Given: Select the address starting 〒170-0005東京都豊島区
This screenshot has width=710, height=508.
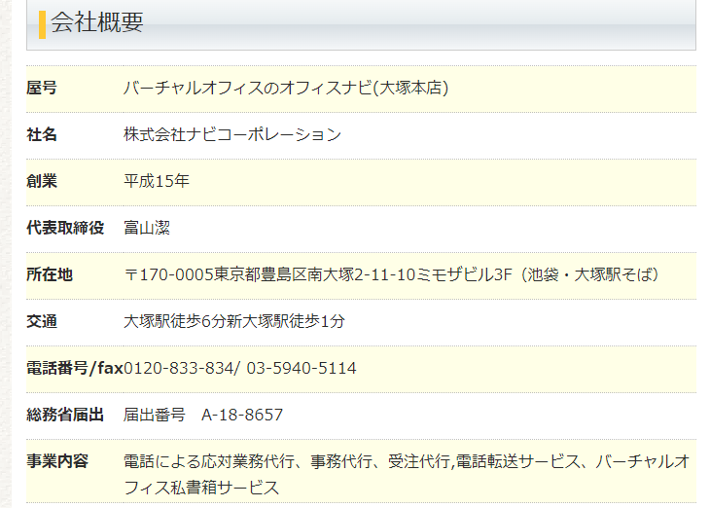Looking at the screenshot, I should pos(391,274).
